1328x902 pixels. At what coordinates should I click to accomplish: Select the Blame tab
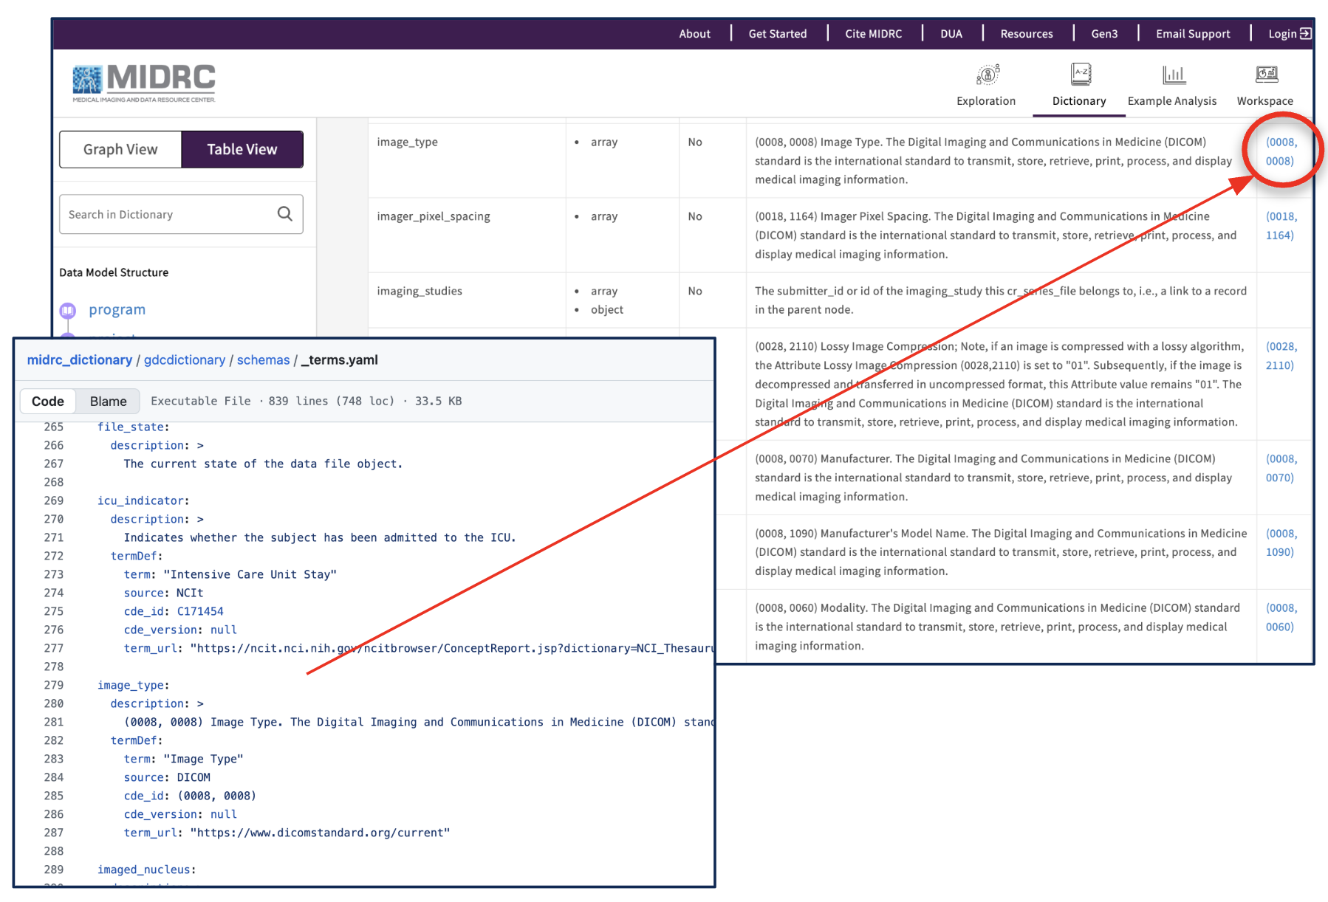109,401
